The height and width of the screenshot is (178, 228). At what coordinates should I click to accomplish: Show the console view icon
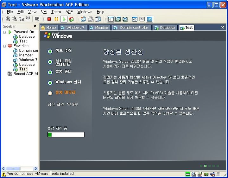tap(149, 19)
